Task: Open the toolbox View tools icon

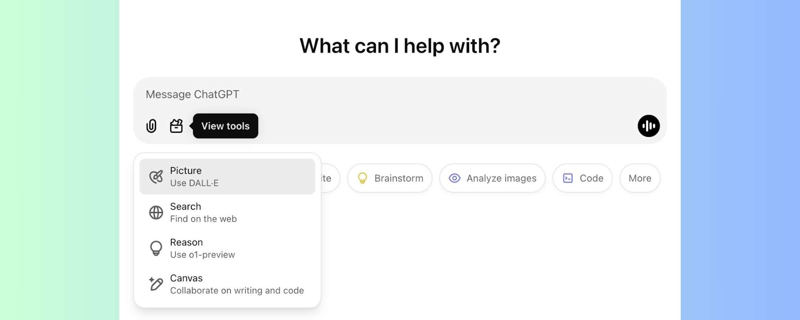Action: pyautogui.click(x=176, y=126)
